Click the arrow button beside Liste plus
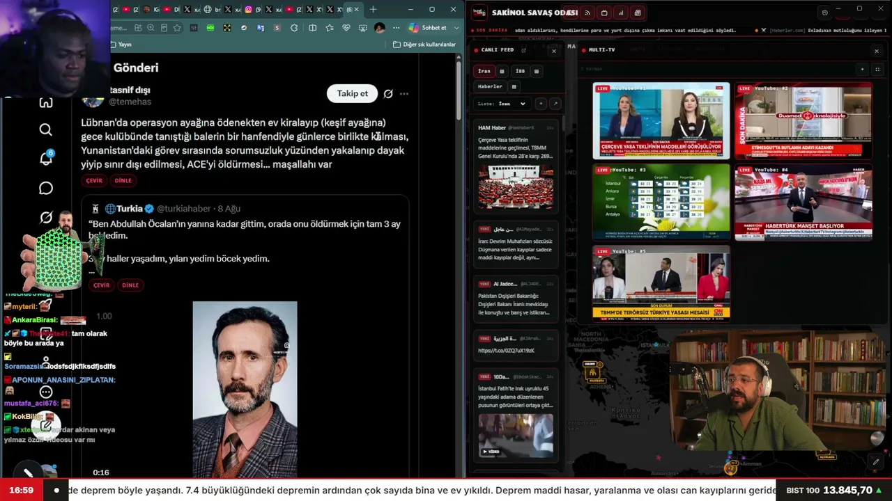This screenshot has height=501, width=892. tap(555, 104)
